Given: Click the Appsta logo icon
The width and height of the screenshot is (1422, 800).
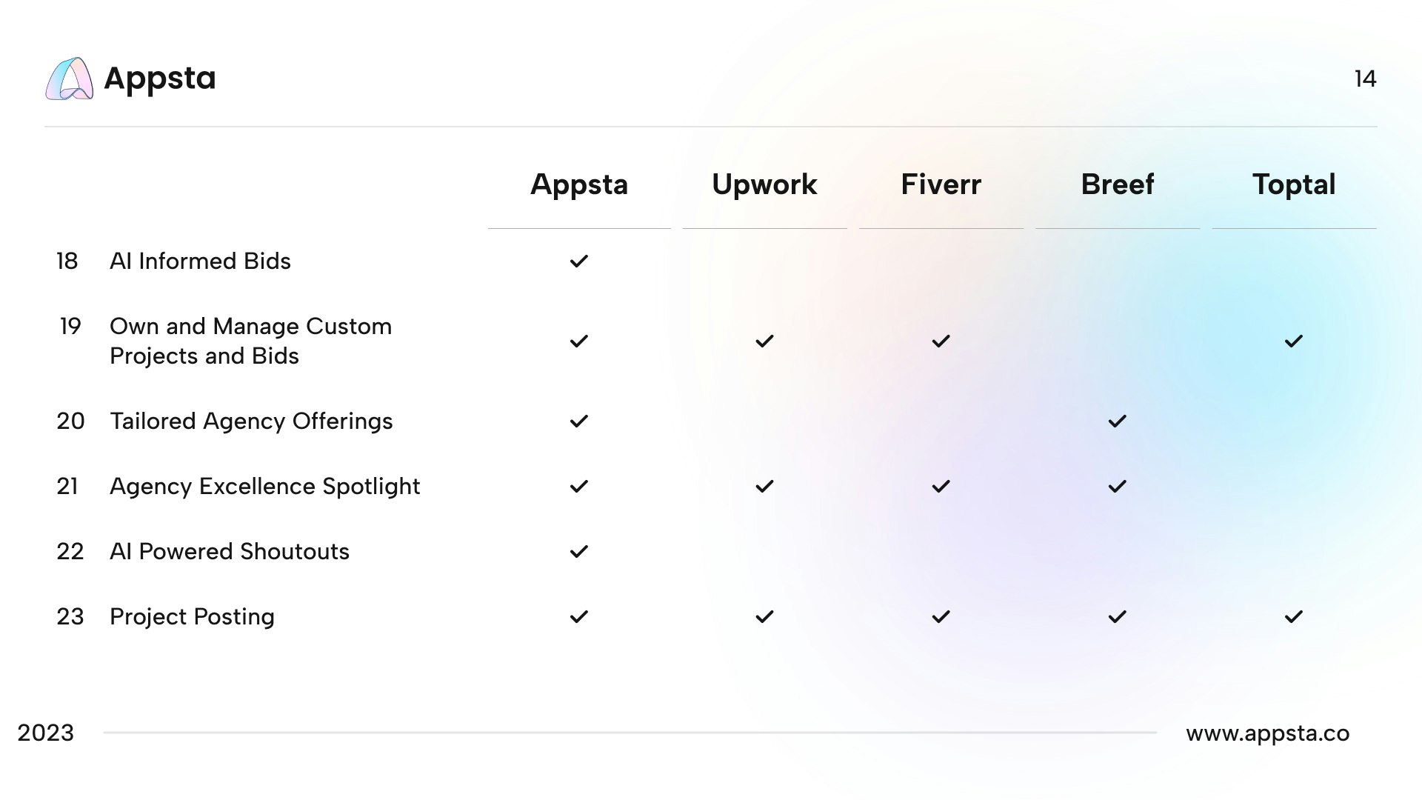Looking at the screenshot, I should point(70,79).
